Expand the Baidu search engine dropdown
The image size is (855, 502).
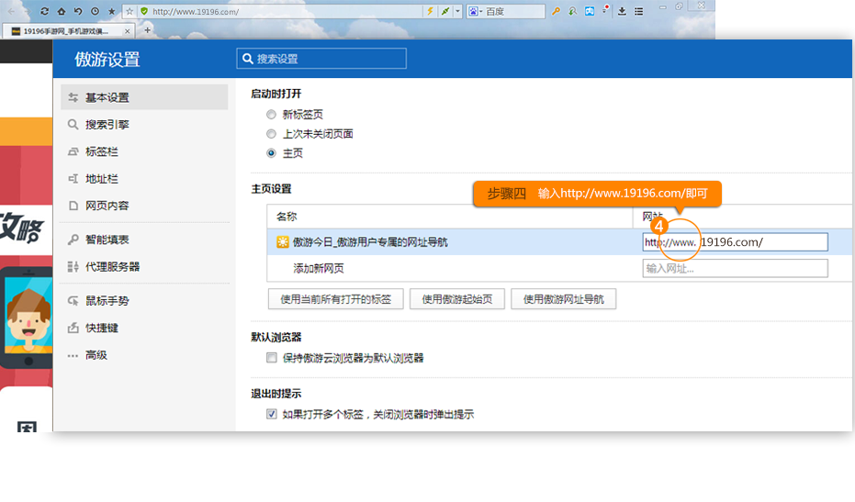[475, 12]
